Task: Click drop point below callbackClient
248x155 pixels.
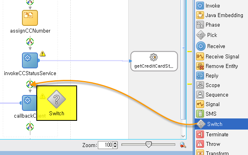Action: (30, 127)
